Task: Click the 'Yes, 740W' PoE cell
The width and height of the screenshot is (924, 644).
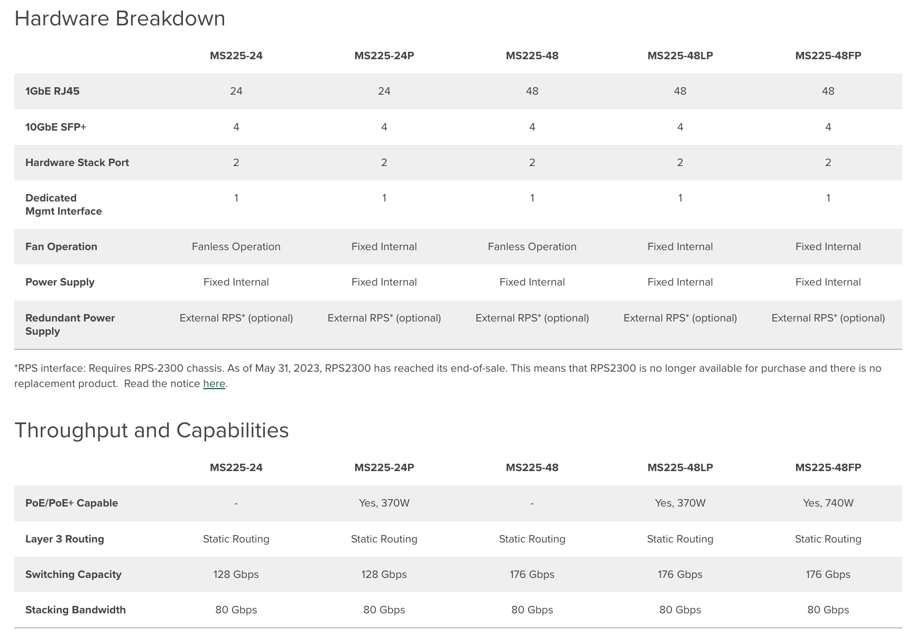Action: coord(828,503)
